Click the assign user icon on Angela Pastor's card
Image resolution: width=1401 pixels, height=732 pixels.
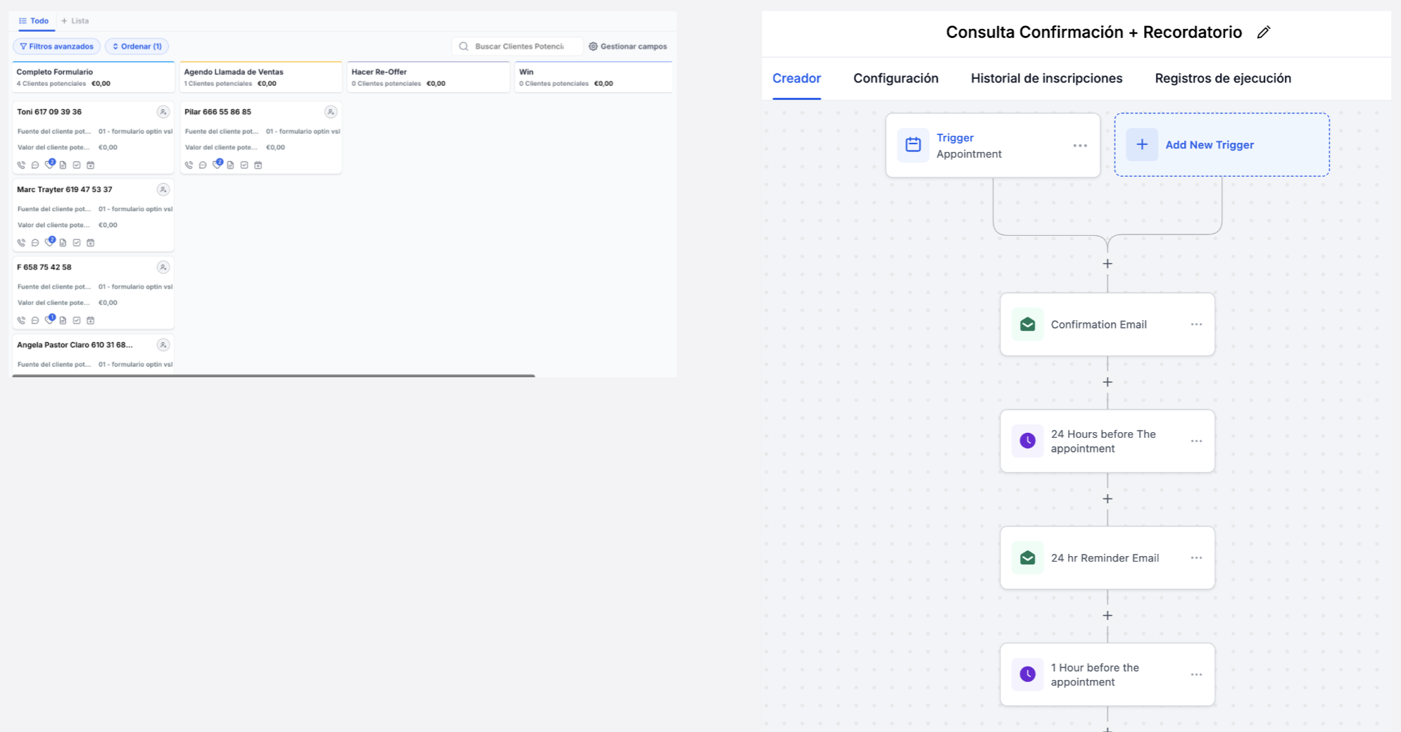(163, 345)
